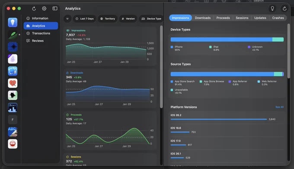Select the heart magnifier app icon

click(13, 83)
